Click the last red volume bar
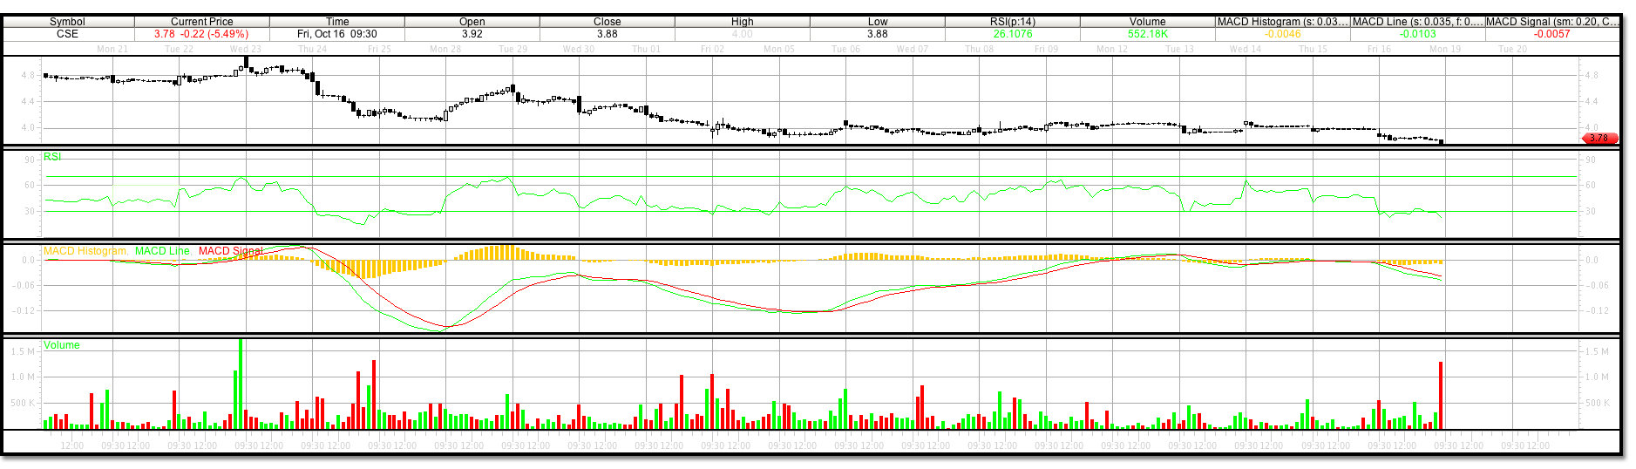The image size is (1636, 469). click(x=1441, y=395)
